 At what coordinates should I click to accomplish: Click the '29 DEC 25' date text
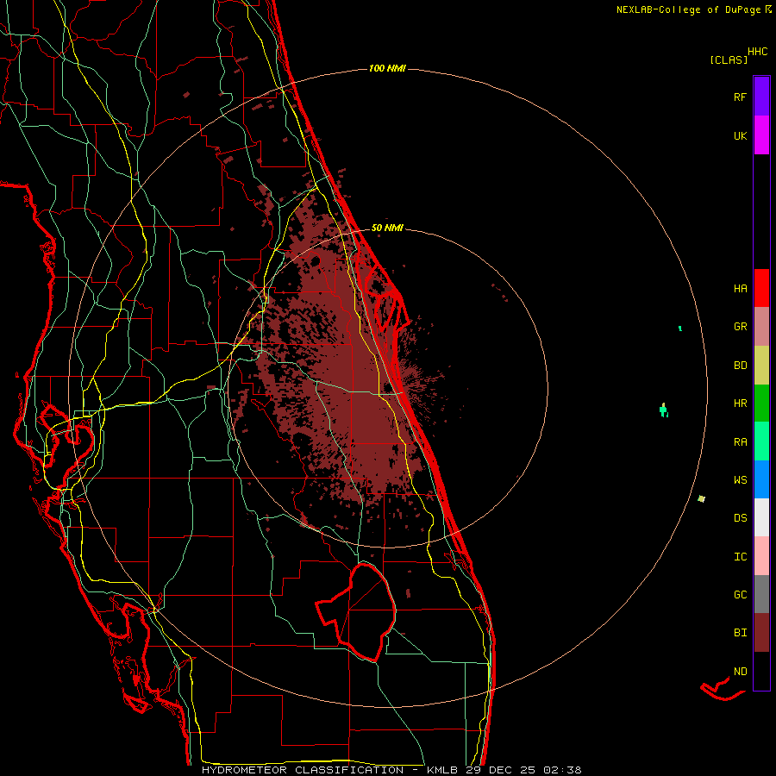click(500, 770)
